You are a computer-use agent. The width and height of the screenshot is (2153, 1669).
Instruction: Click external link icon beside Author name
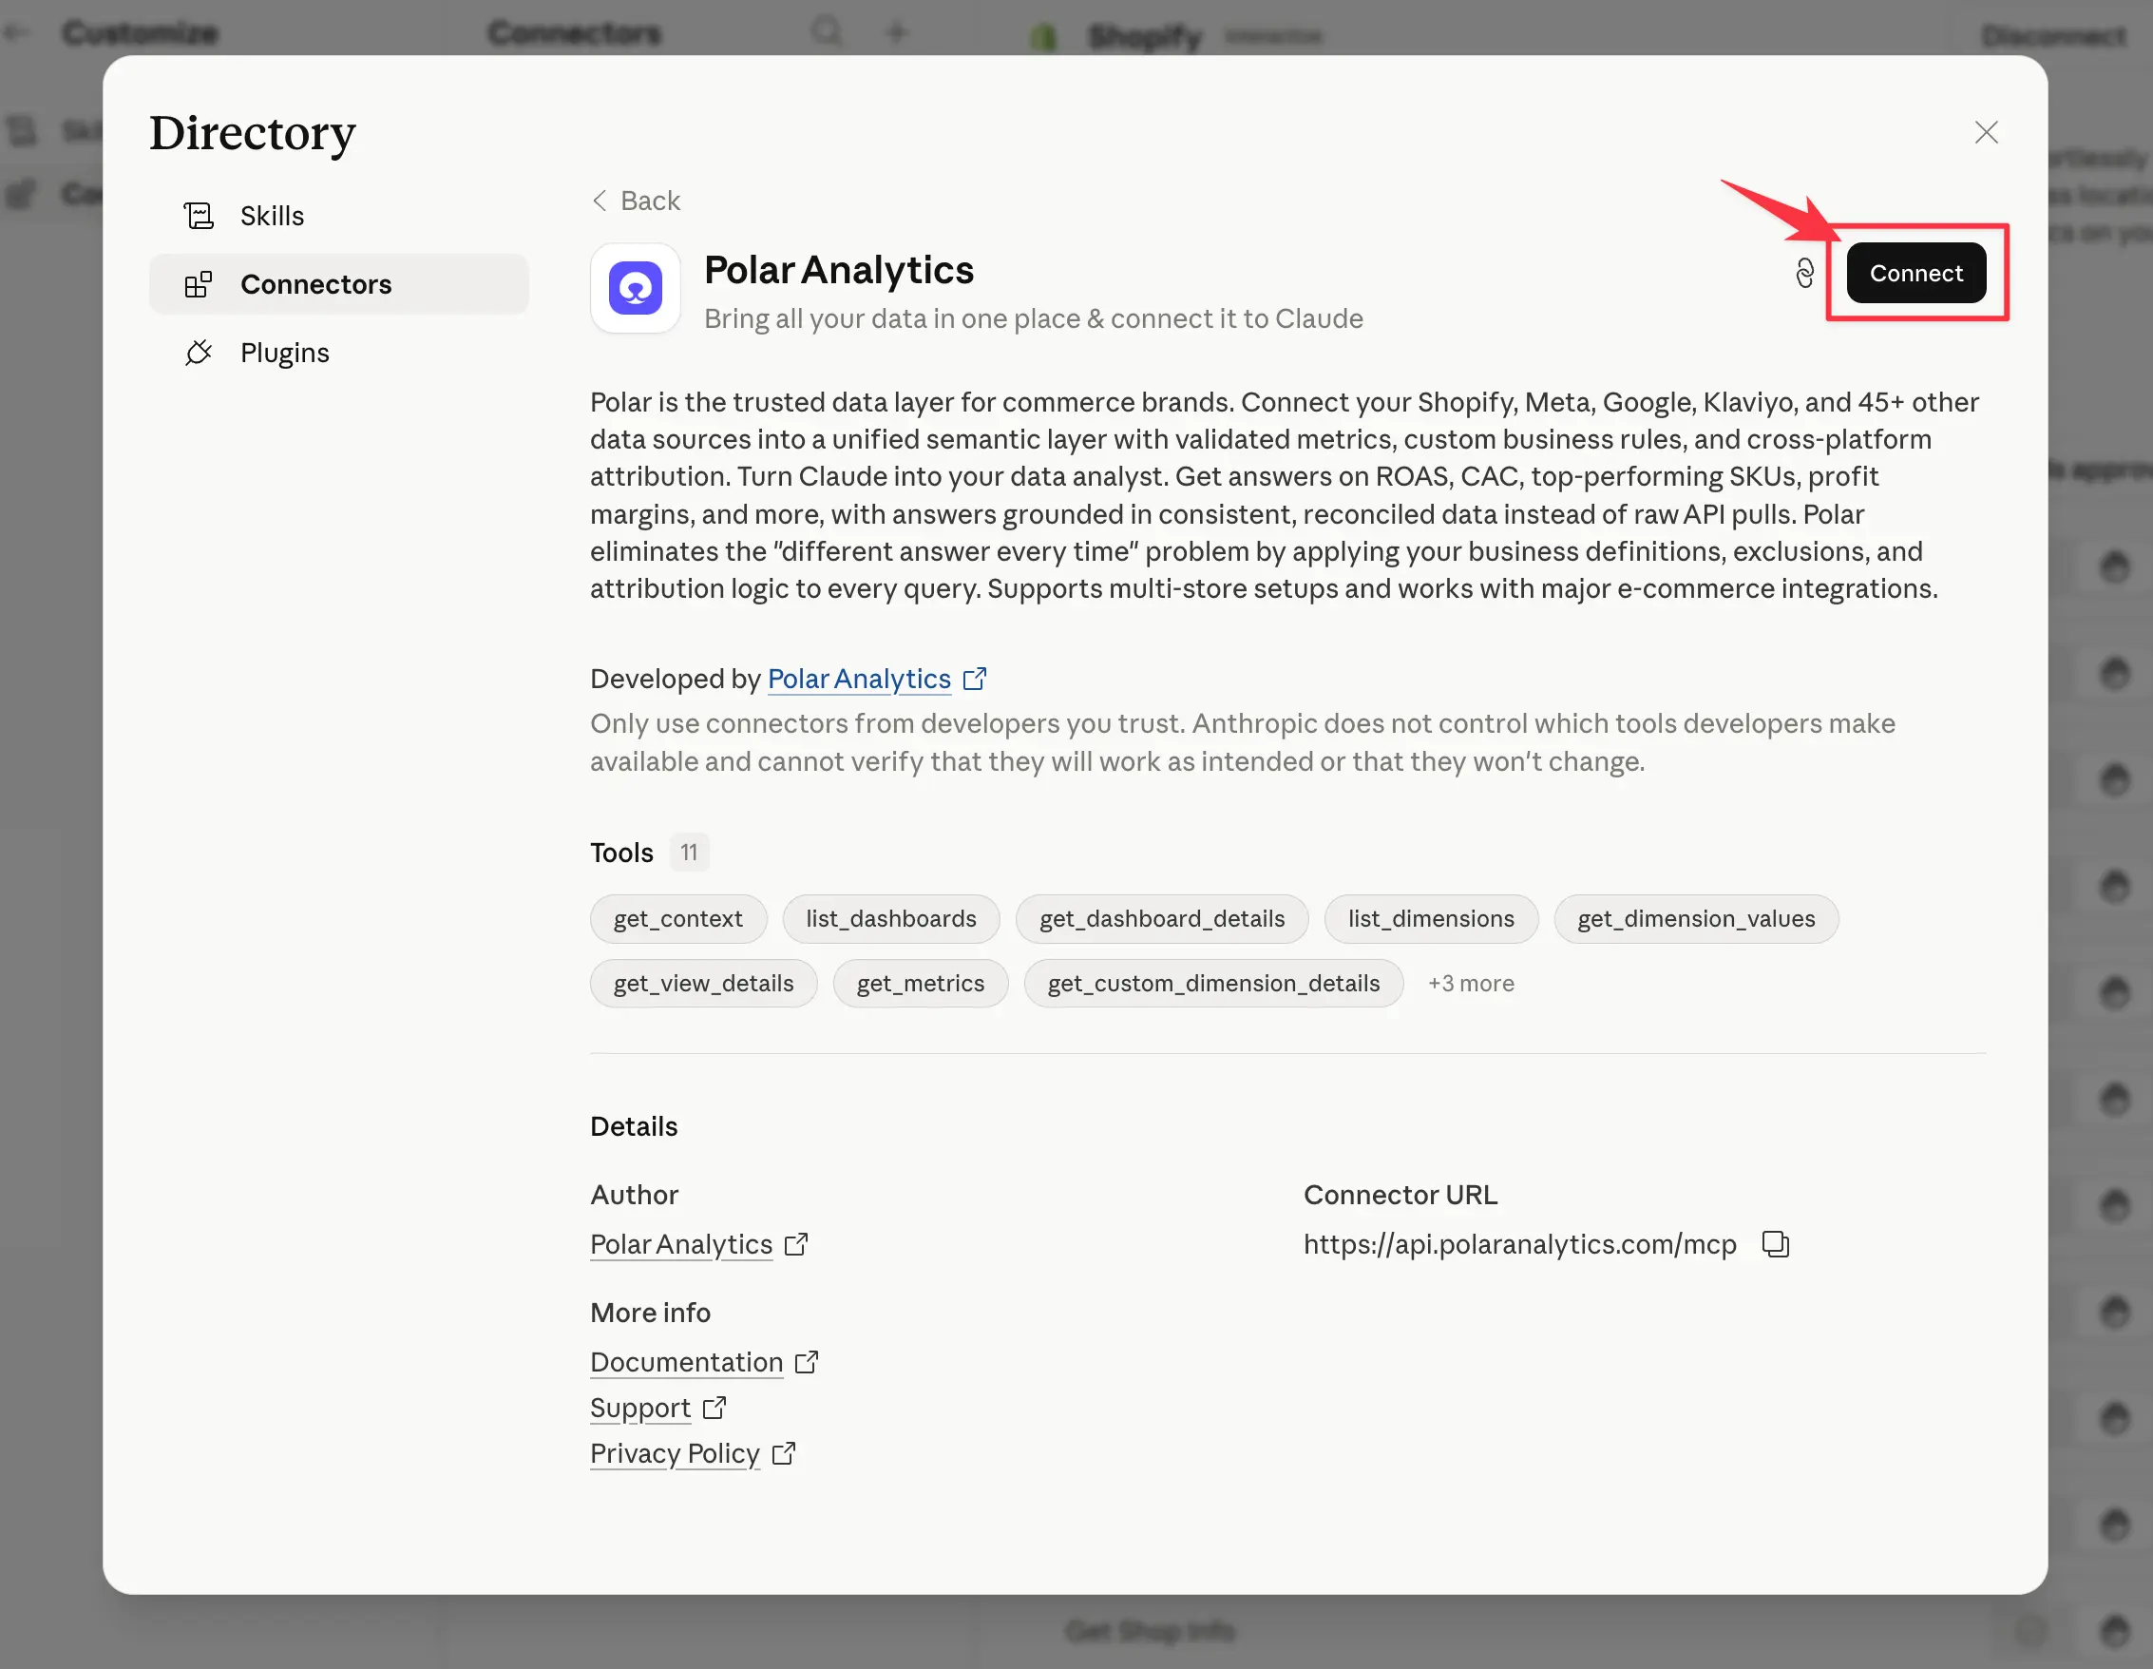coord(795,1245)
